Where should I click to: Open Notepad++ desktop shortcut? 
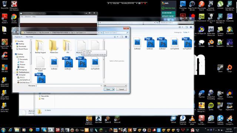(220, 43)
